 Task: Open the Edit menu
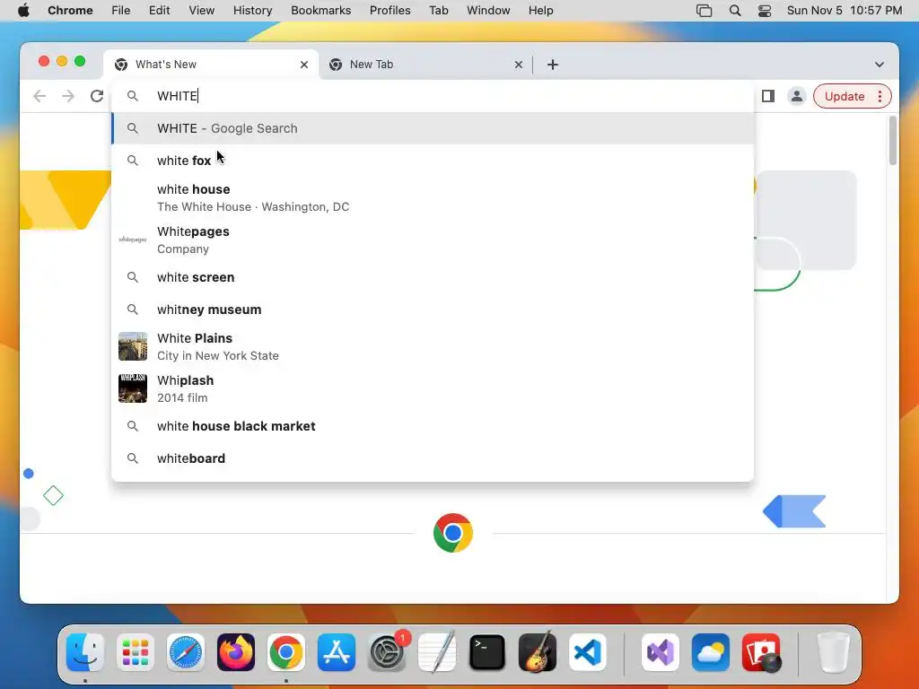[x=160, y=11]
